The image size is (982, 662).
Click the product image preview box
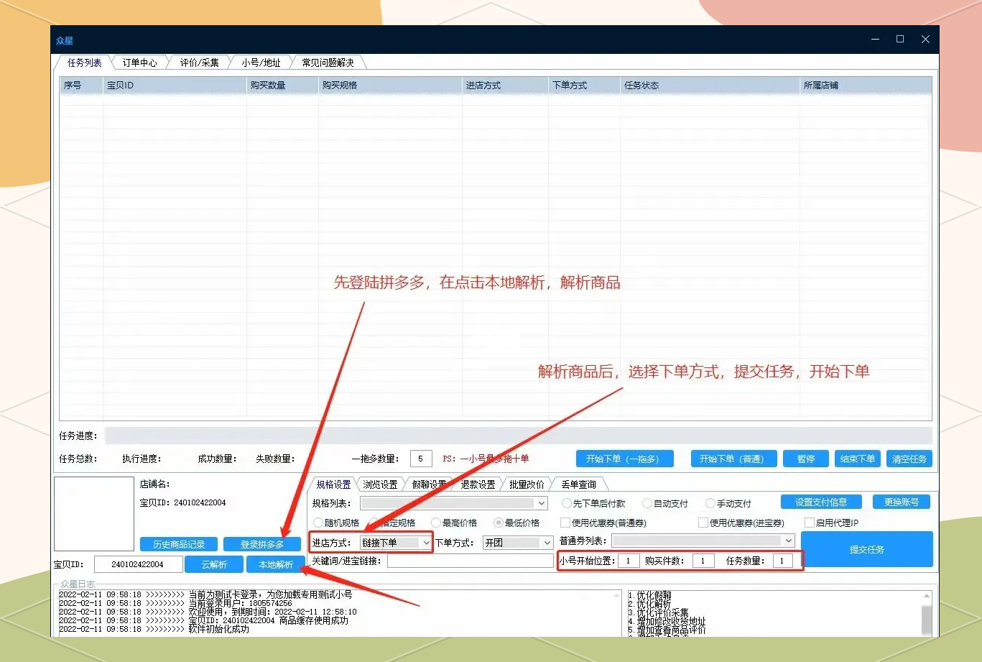pyautogui.click(x=94, y=514)
